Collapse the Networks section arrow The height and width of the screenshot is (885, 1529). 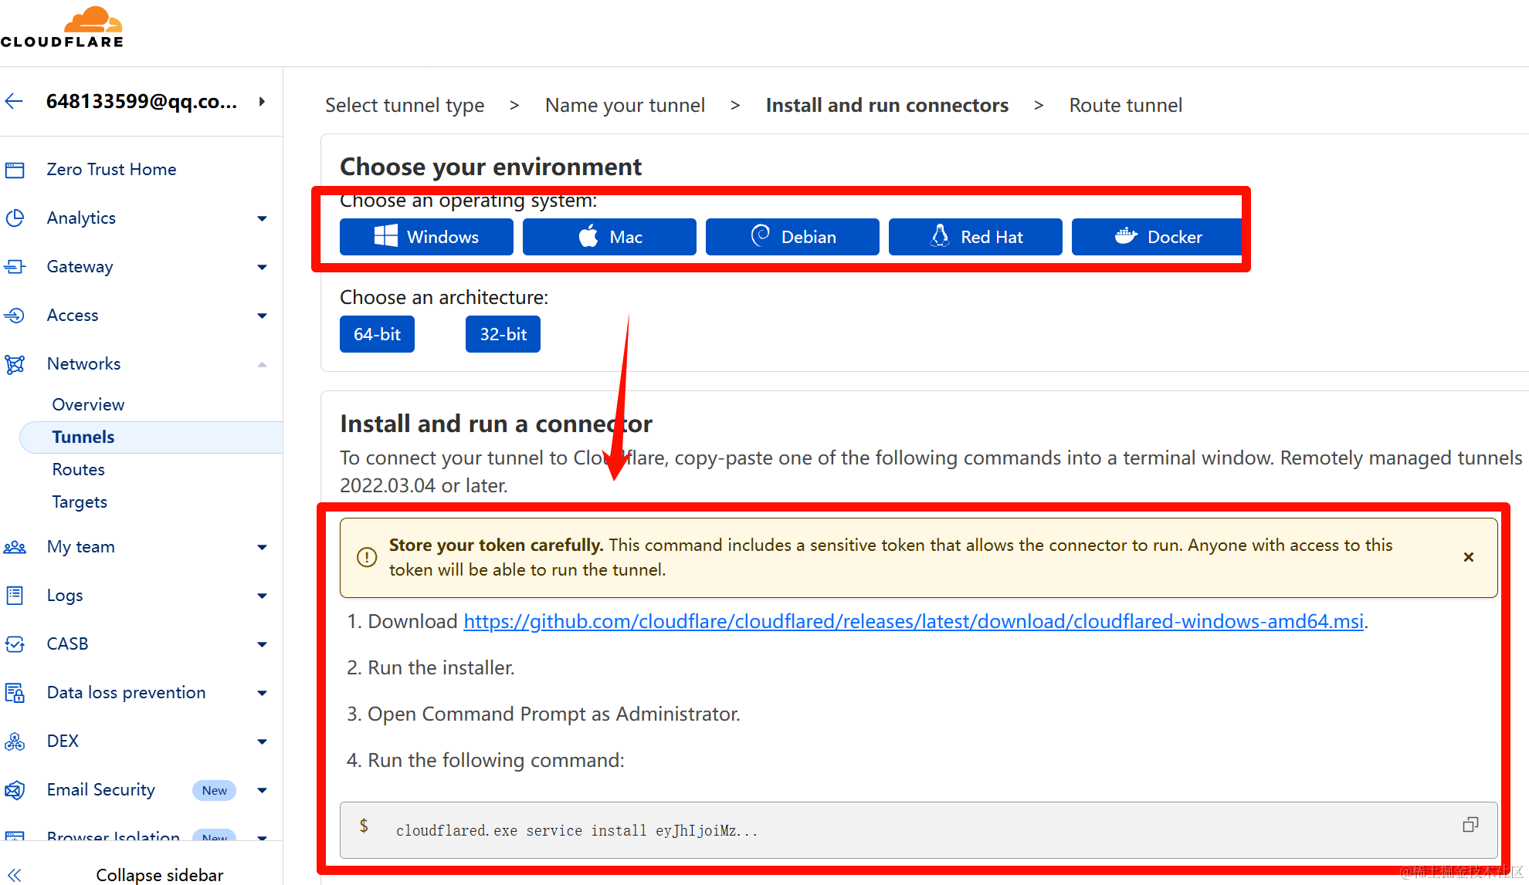coord(262,364)
